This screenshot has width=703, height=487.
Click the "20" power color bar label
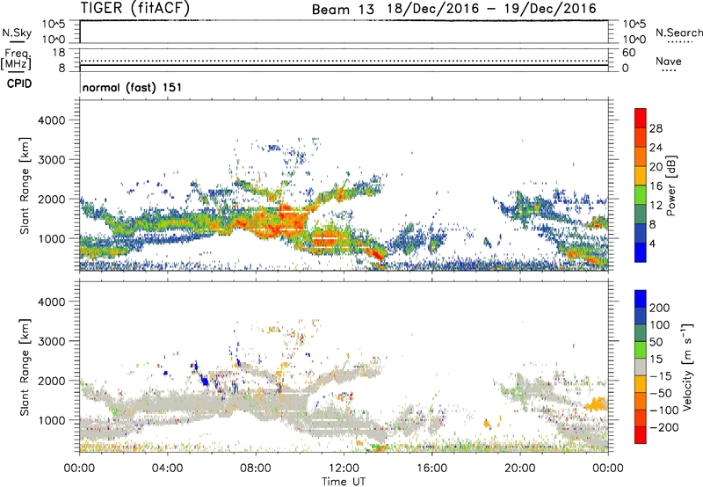pos(656,167)
